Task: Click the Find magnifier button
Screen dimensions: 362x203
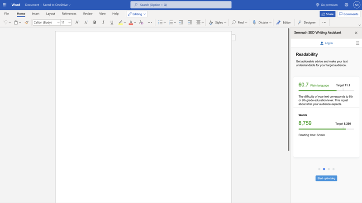Action: click(239, 22)
